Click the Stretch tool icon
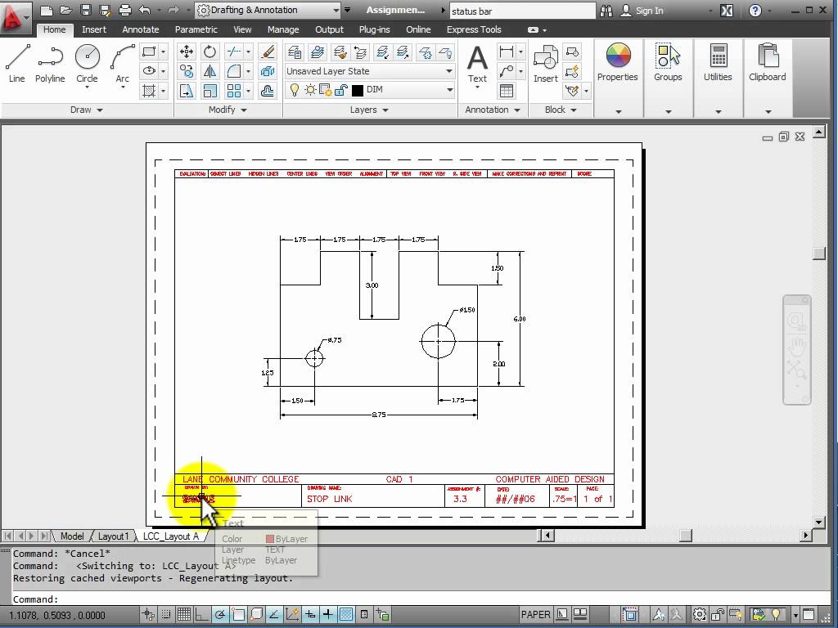The width and height of the screenshot is (838, 628). click(186, 91)
